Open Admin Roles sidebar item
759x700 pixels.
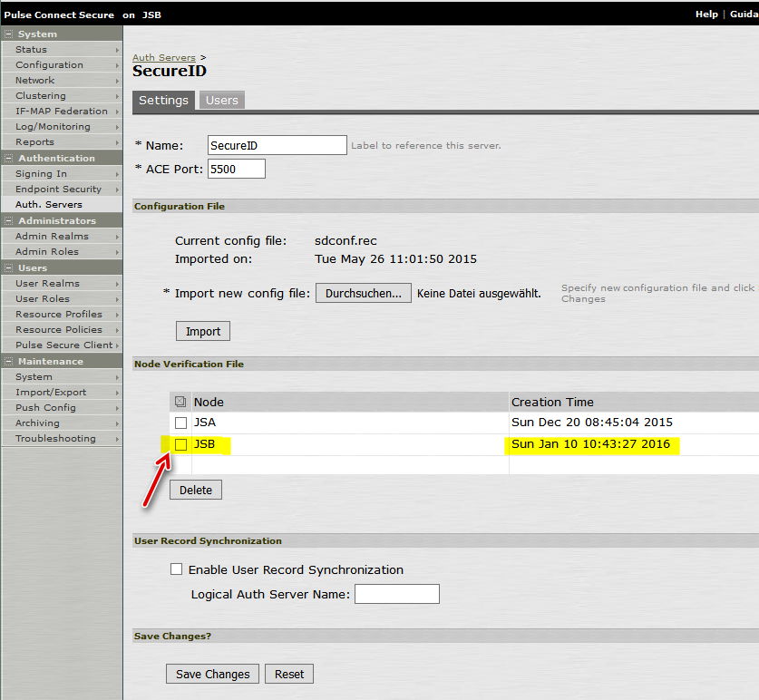pyautogui.click(x=62, y=252)
